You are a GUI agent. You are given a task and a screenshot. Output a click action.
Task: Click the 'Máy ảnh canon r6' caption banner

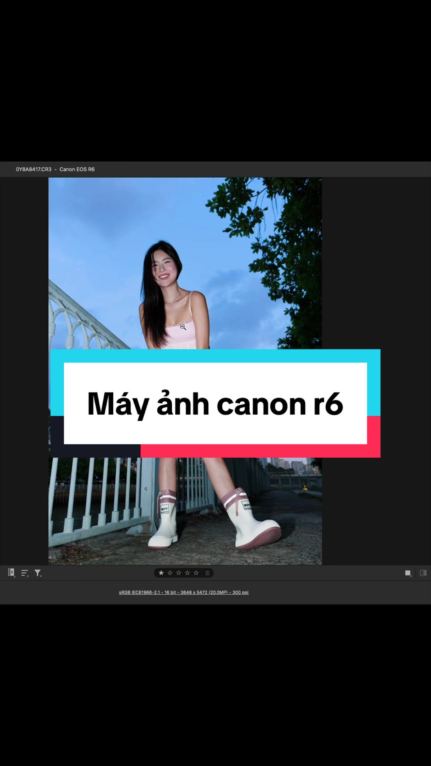pos(215,403)
